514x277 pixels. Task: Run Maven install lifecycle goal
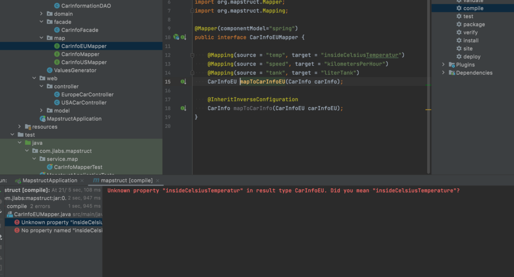tap(471, 41)
